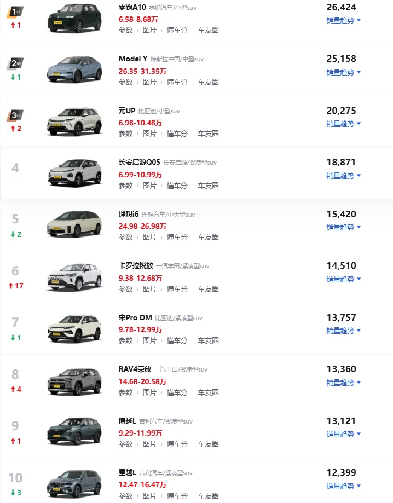Click the 3rd place bronze rank badge

(15, 115)
